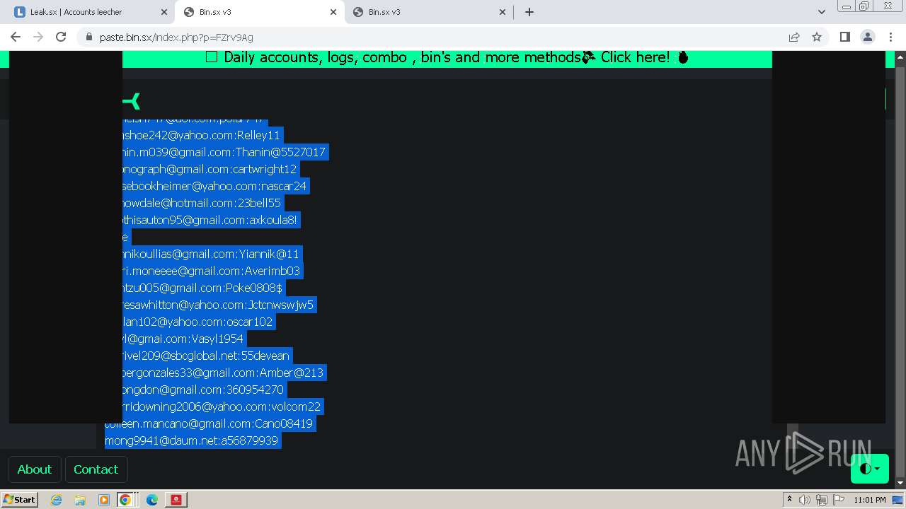Viewport: 906px width, 509px height.
Task: Open the Contact page
Action: point(96,469)
